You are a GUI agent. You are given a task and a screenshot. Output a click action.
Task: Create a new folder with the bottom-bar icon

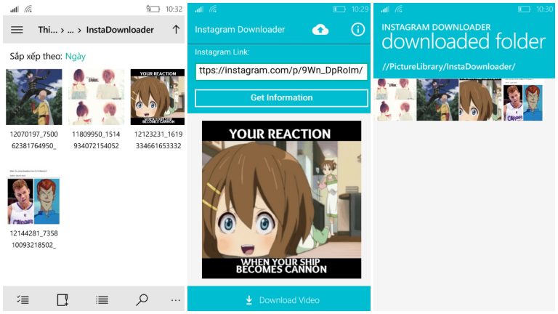click(x=62, y=299)
